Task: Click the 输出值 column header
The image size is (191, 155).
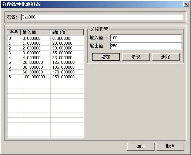Action: (67, 32)
